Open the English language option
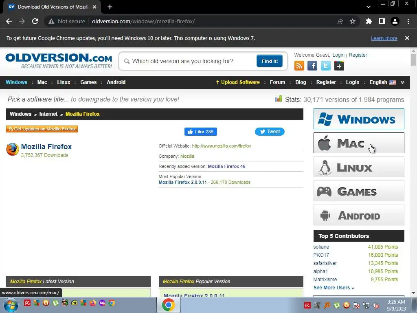 pyautogui.click(x=382, y=82)
